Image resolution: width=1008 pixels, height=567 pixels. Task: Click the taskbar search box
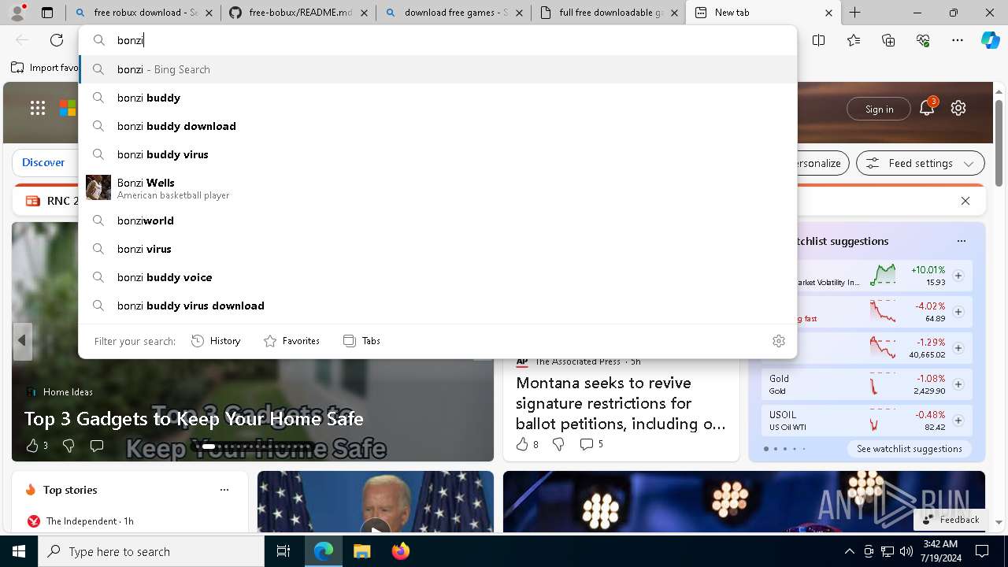(x=151, y=551)
